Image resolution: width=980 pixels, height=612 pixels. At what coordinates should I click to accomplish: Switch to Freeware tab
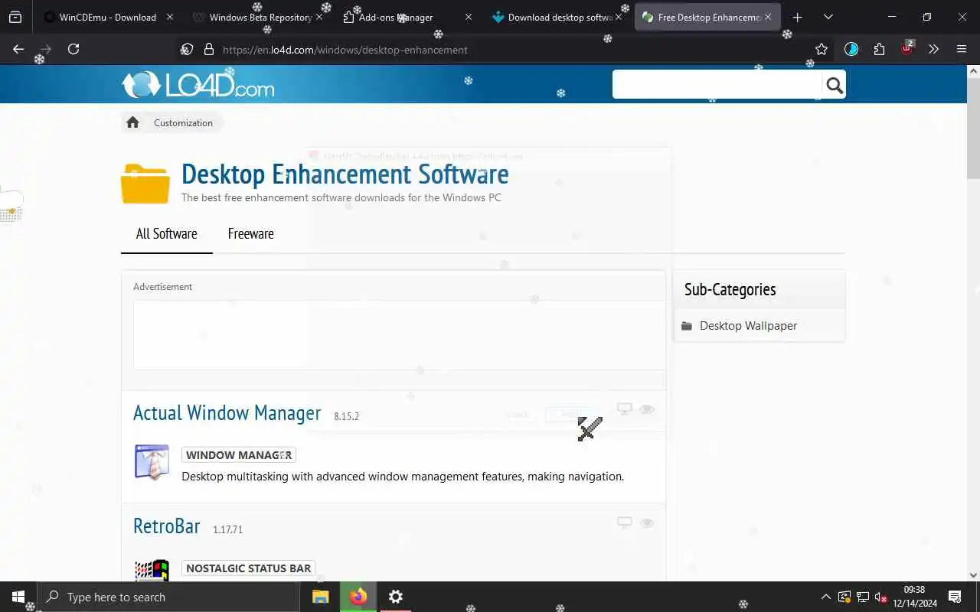(250, 234)
